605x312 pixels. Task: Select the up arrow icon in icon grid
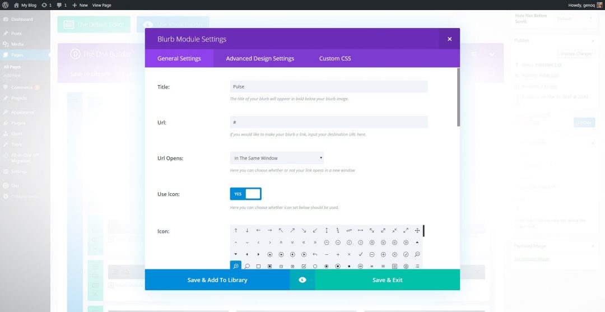click(236, 230)
